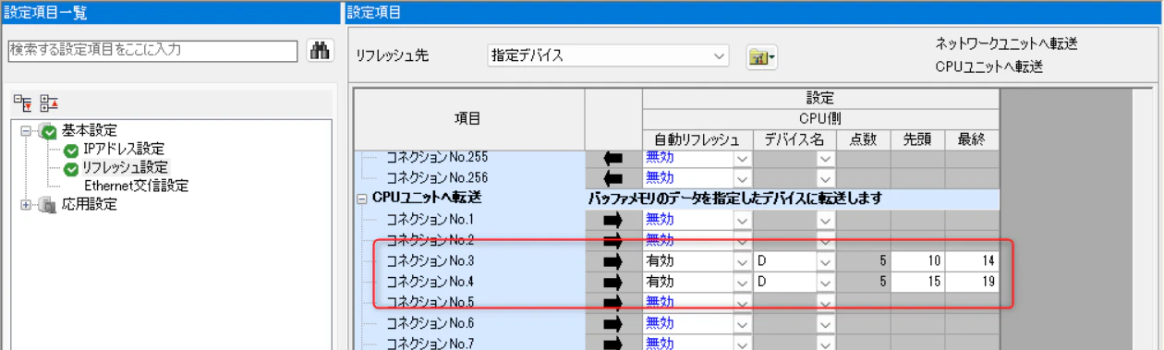Click the green check icon of リフレッシュ設定
This screenshot has height=350, width=1164.
(x=71, y=168)
